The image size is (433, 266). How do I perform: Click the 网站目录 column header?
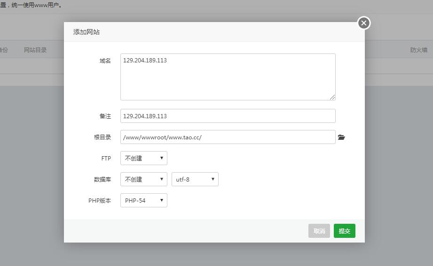pyautogui.click(x=35, y=50)
